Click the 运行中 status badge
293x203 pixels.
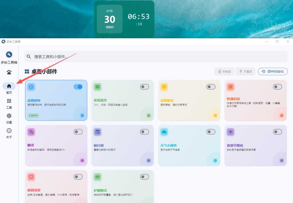pos(33,115)
